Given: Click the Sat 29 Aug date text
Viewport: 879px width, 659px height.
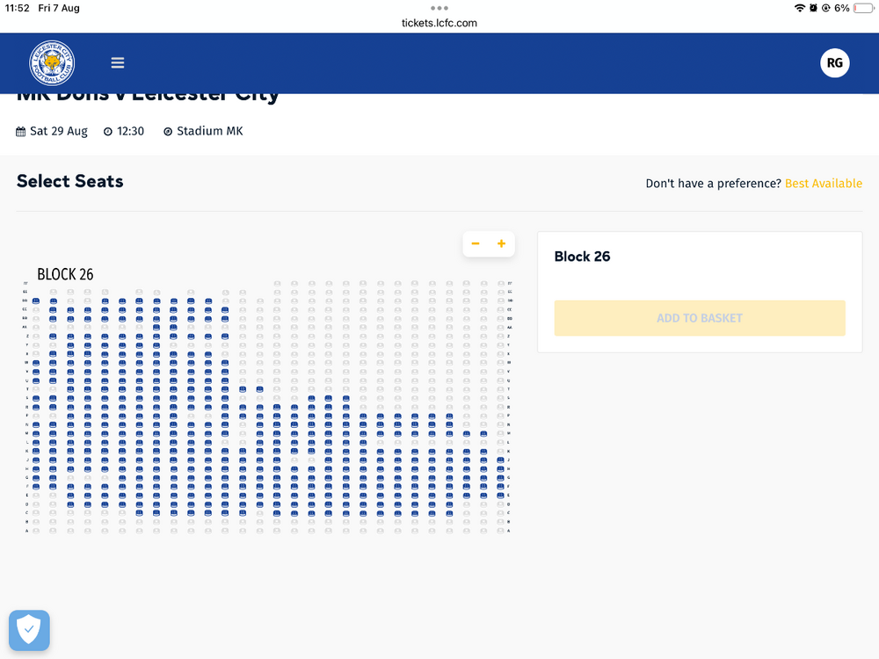Looking at the screenshot, I should pos(58,131).
